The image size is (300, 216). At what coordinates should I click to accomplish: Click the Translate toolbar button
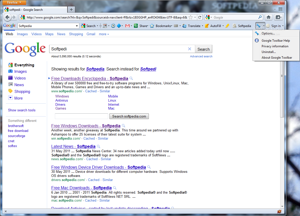(191, 26)
